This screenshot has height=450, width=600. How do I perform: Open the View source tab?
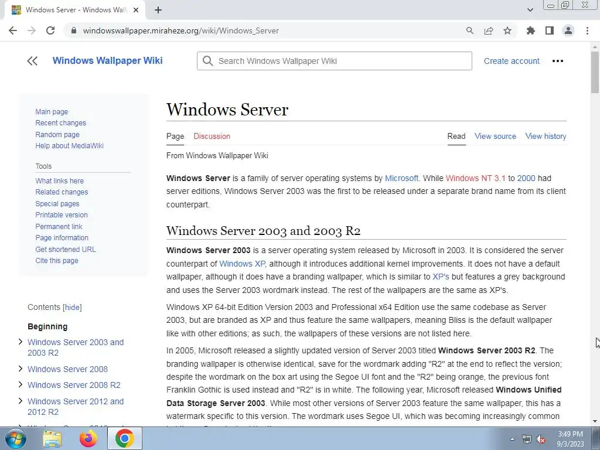pos(495,136)
